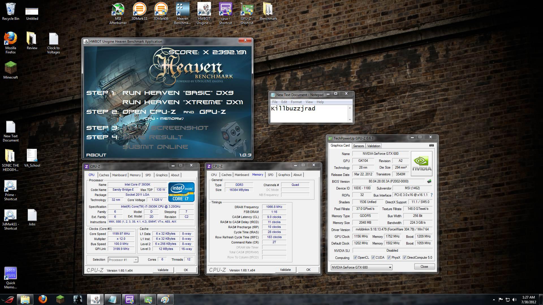Toggle PhysX checkbox in GPU-Z
543x305 pixels.
pos(389,258)
